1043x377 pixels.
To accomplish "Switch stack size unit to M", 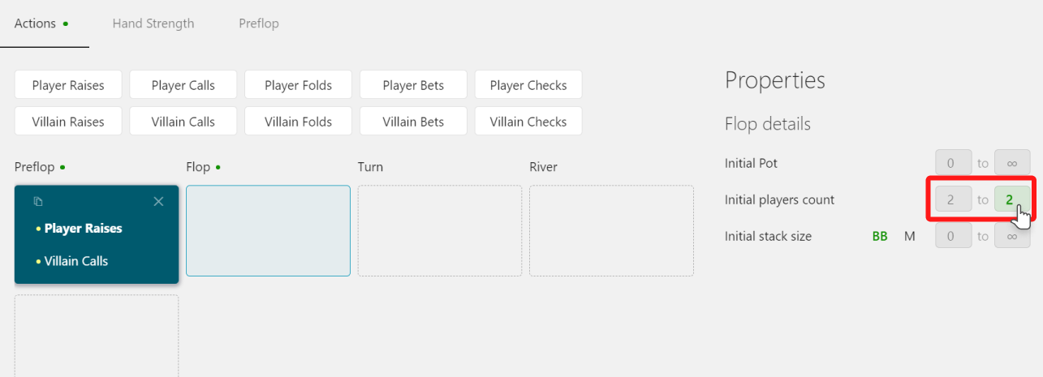I will [x=910, y=236].
